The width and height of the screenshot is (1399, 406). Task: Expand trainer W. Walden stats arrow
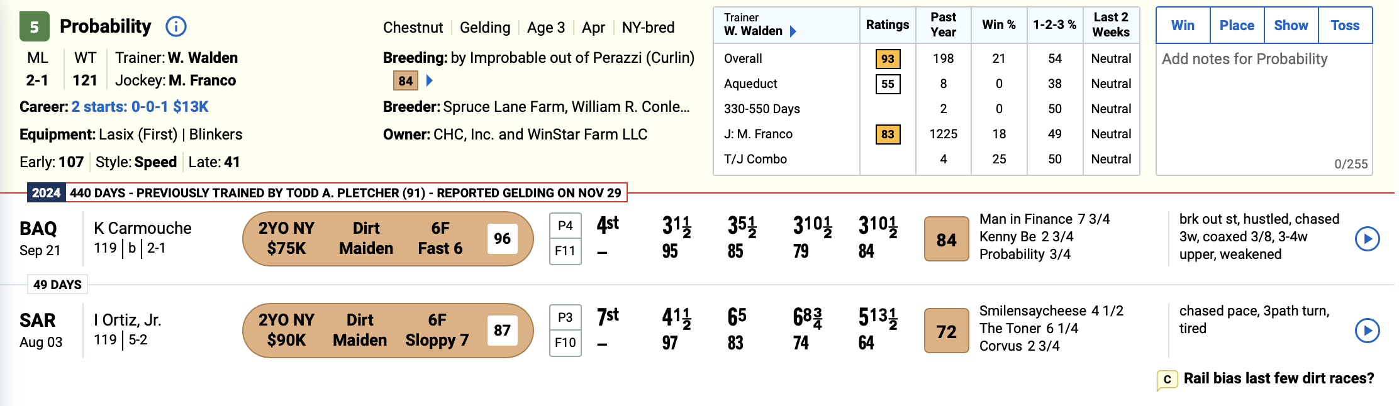(793, 31)
